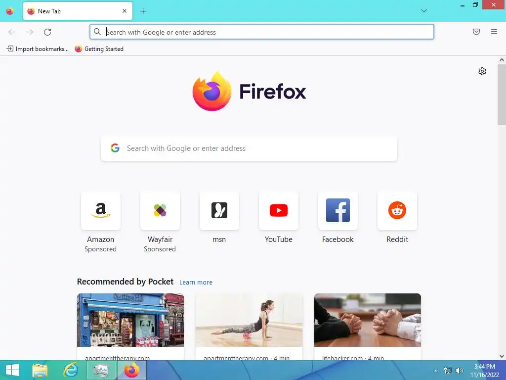Click the vertical scrollbar thumb
The image size is (506, 380).
pyautogui.click(x=502, y=95)
